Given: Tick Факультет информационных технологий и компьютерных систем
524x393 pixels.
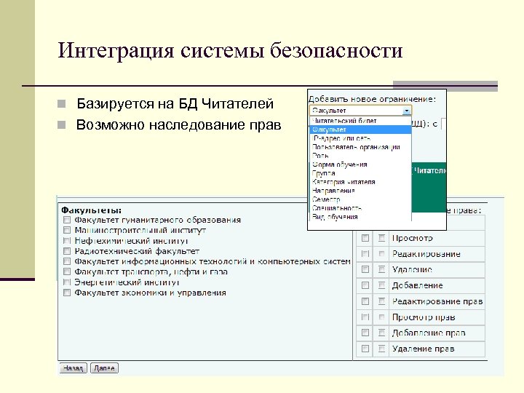Looking at the screenshot, I should (x=67, y=261).
